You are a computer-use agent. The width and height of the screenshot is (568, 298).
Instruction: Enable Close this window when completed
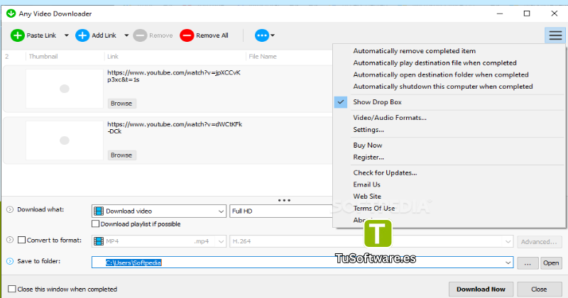pos(12,289)
